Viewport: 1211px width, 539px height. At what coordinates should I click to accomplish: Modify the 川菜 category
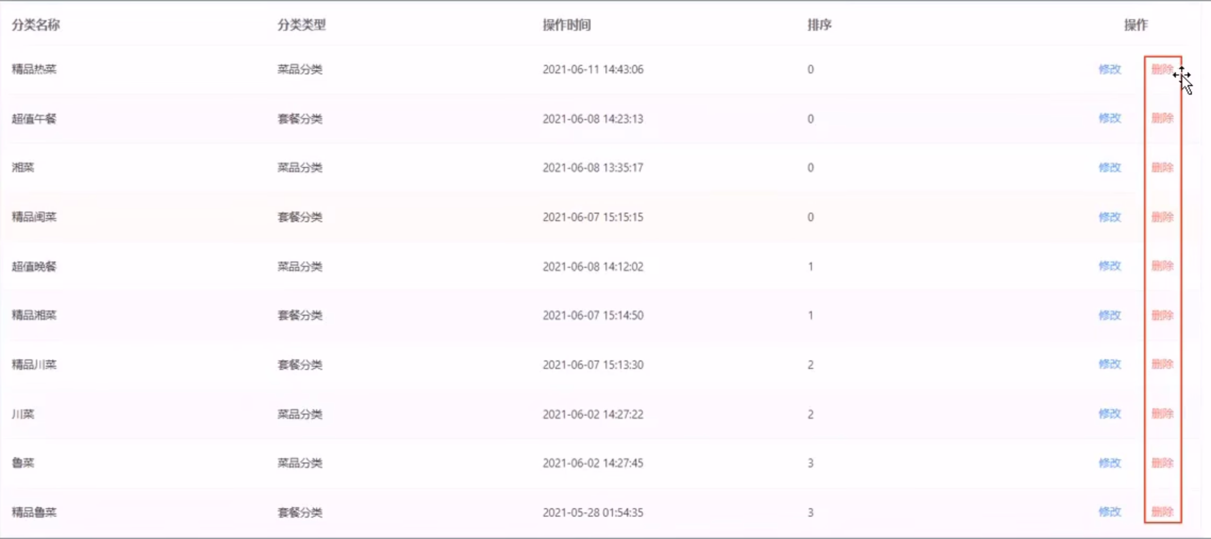1110,414
